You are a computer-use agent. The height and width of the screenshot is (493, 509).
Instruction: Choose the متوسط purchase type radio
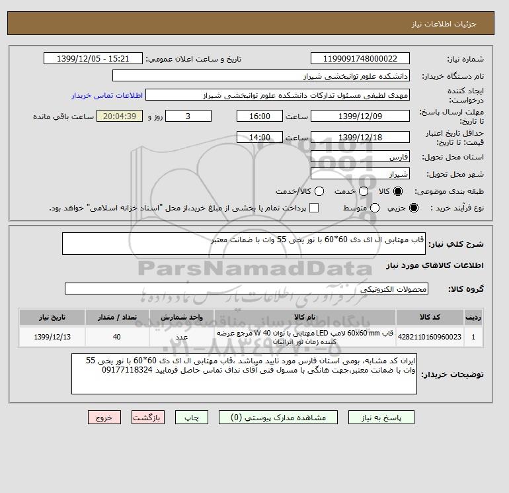pos(375,208)
